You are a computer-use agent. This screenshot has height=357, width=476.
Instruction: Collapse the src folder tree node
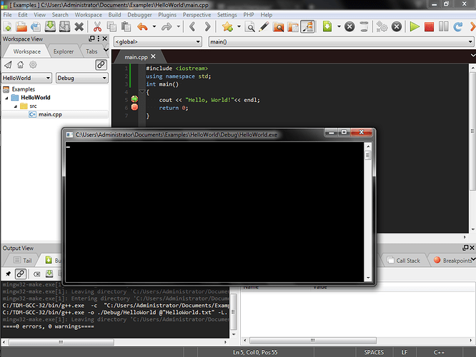[15, 106]
